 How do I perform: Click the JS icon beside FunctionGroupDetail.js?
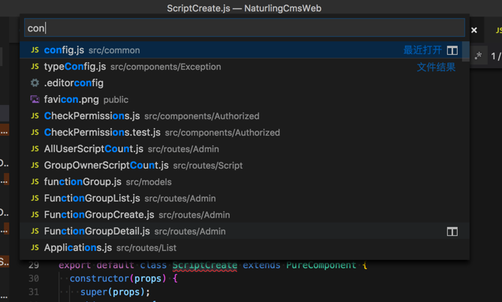click(35, 231)
